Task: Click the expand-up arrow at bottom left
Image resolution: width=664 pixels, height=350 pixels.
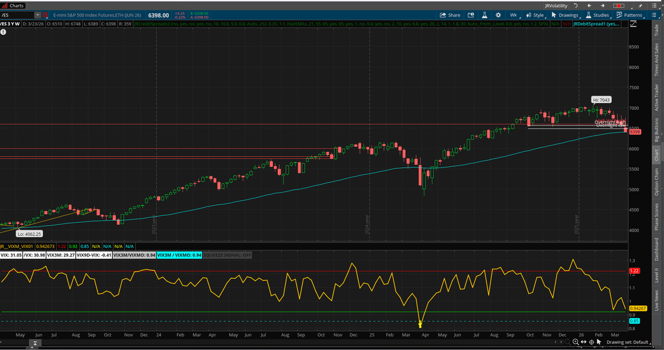Action: [x=34, y=344]
